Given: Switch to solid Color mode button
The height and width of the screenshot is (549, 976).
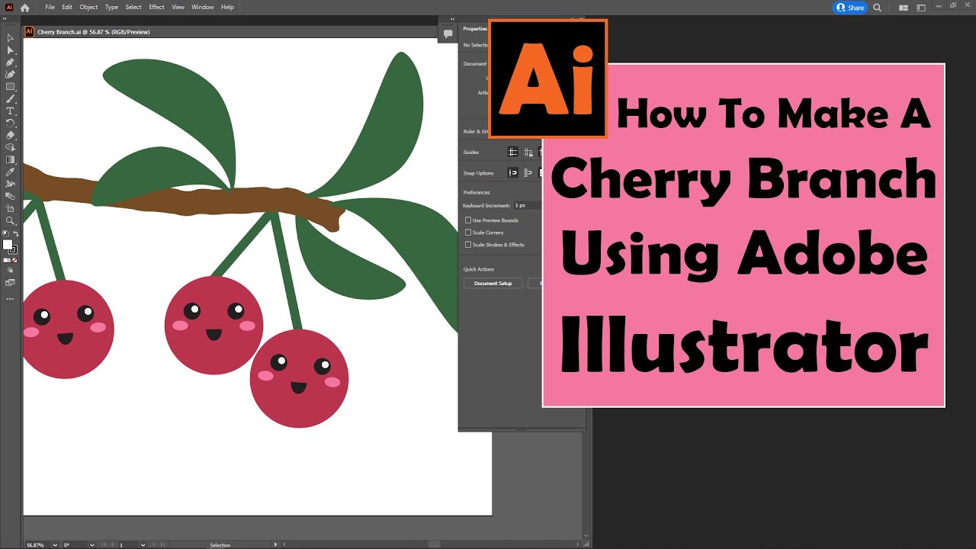Looking at the screenshot, I should 5,260.
